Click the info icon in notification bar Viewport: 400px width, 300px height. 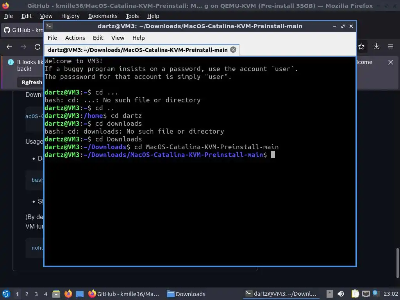coord(11,62)
